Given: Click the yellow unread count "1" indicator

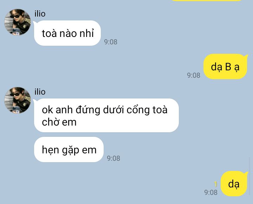Looking at the screenshot, I should click(215, 184).
